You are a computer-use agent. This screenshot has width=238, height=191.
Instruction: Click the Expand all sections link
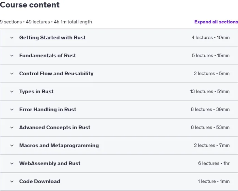[x=216, y=22]
